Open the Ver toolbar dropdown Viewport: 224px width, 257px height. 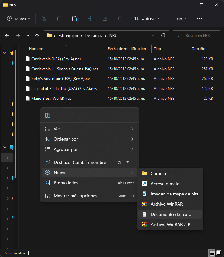point(178,19)
